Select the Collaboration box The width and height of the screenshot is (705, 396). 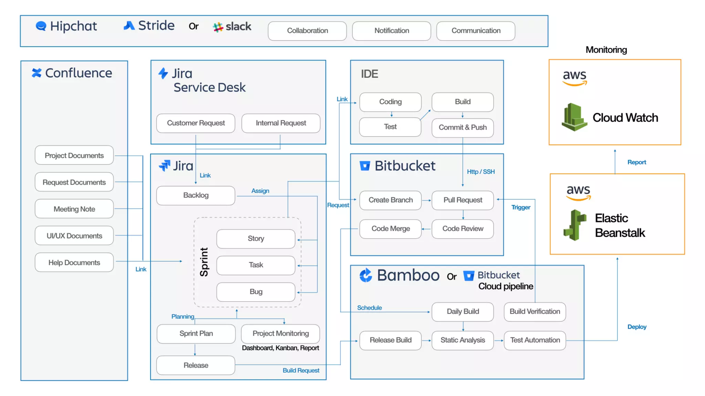[307, 31]
